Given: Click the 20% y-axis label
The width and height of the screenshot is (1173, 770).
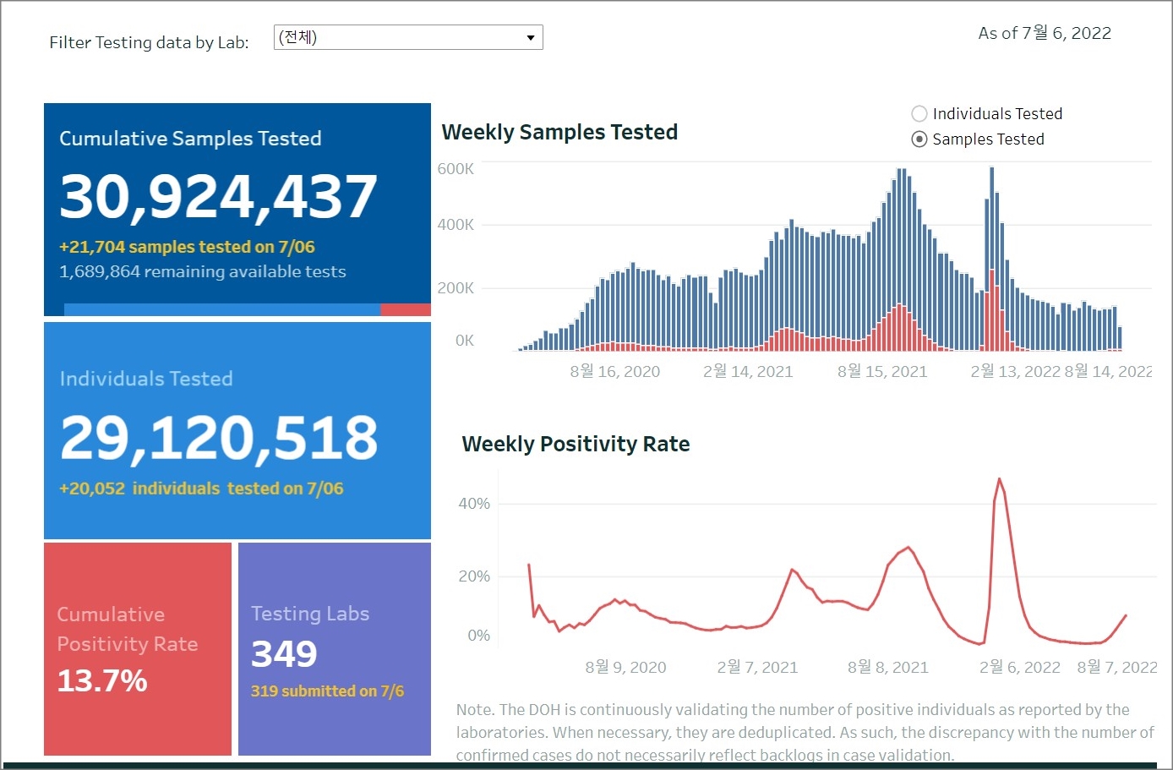Looking at the screenshot, I should [474, 576].
